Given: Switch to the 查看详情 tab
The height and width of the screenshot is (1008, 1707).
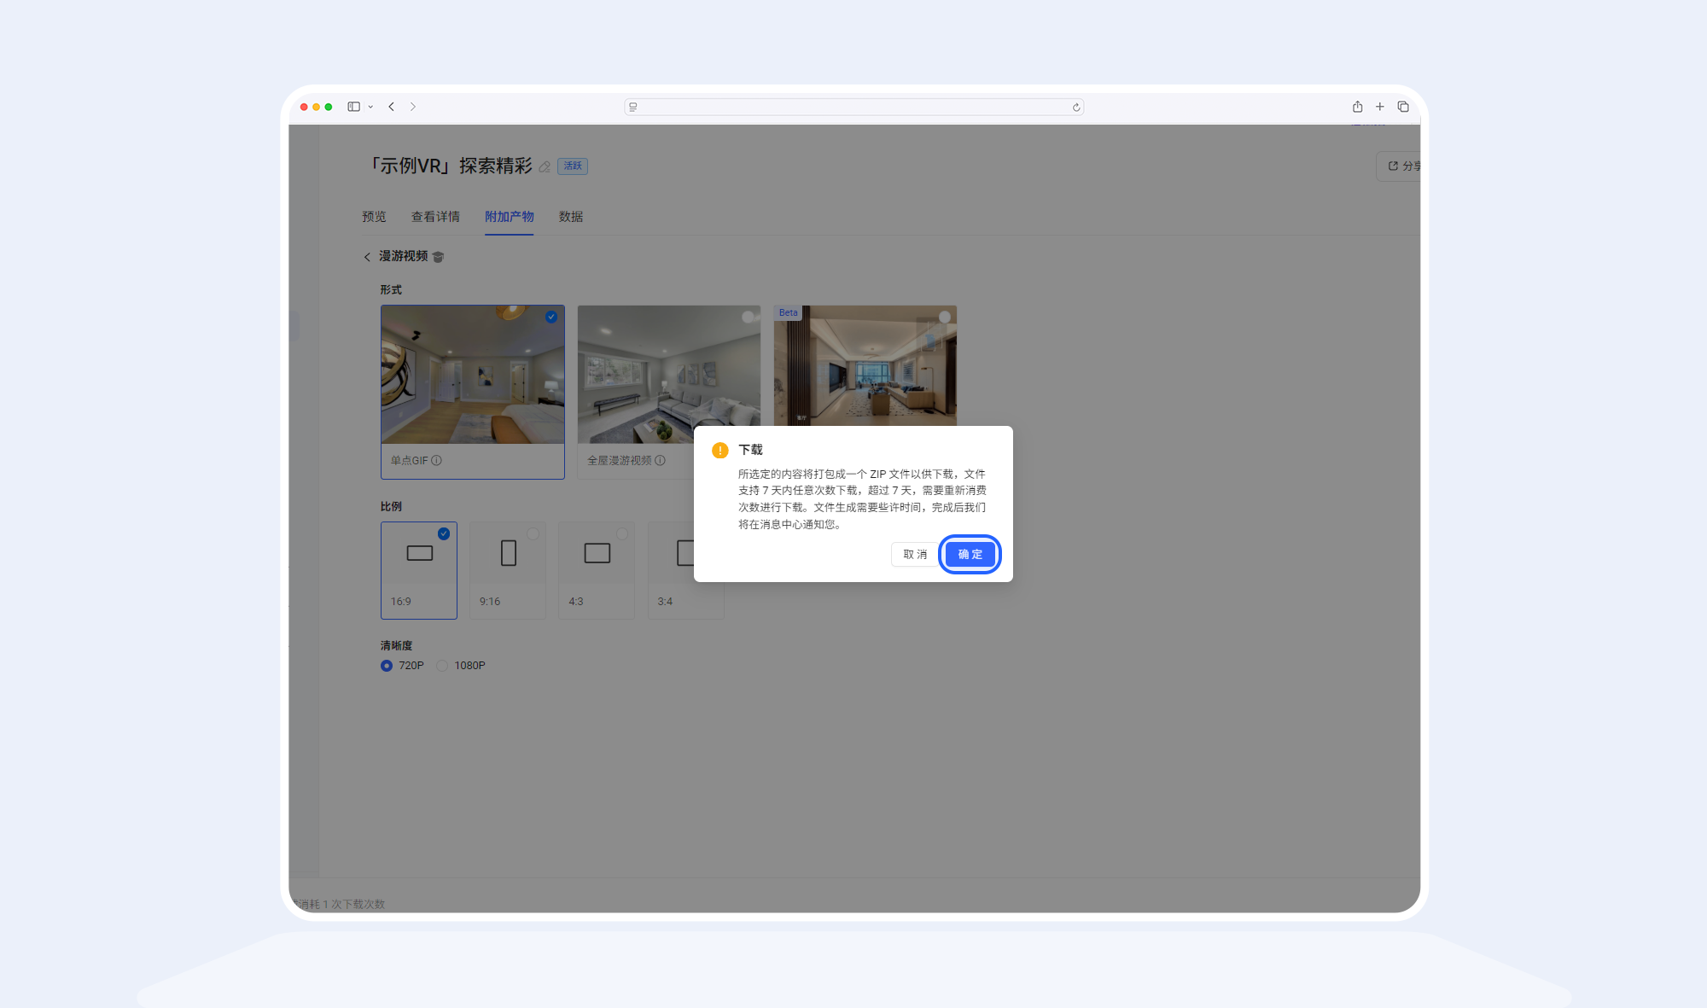Looking at the screenshot, I should pos(435,217).
